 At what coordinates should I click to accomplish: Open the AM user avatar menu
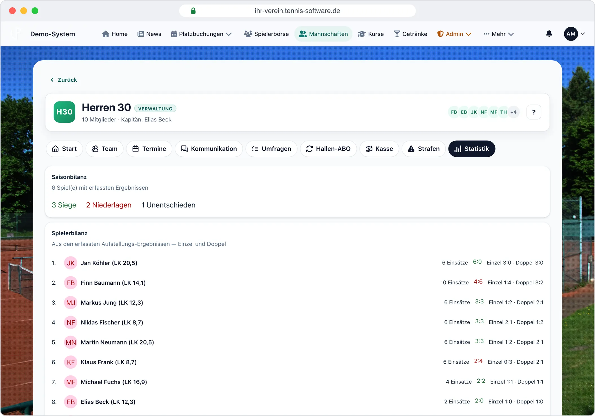pos(571,34)
